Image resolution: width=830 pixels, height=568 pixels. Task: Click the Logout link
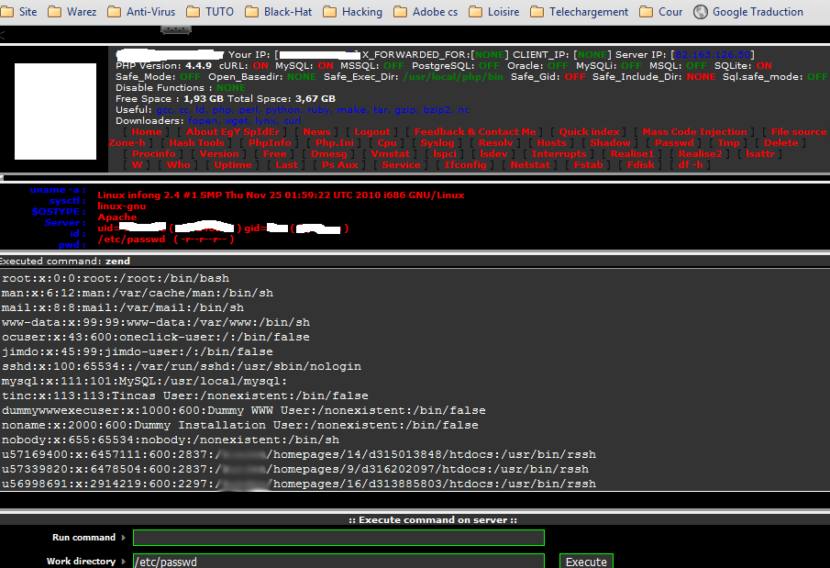(x=372, y=132)
